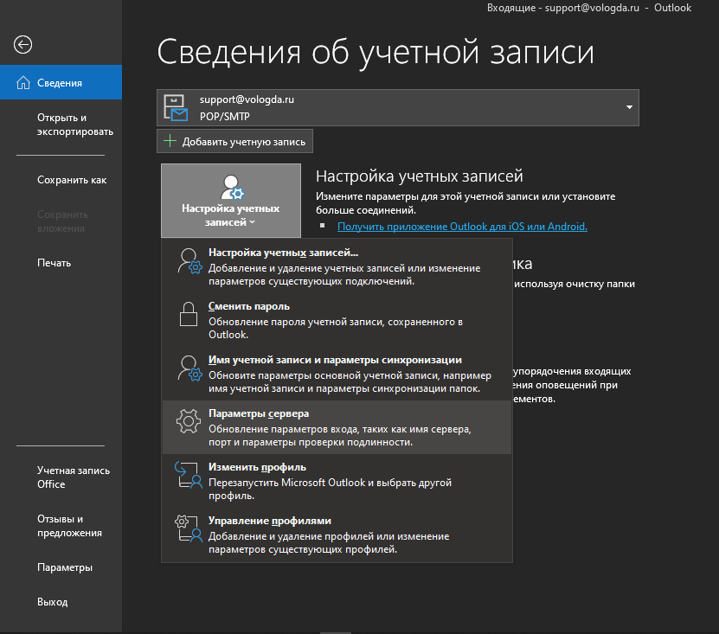This screenshot has width=719, height=634.
Task: Click the person-gear icon next to Настройка учетных записей...
Action: (189, 259)
